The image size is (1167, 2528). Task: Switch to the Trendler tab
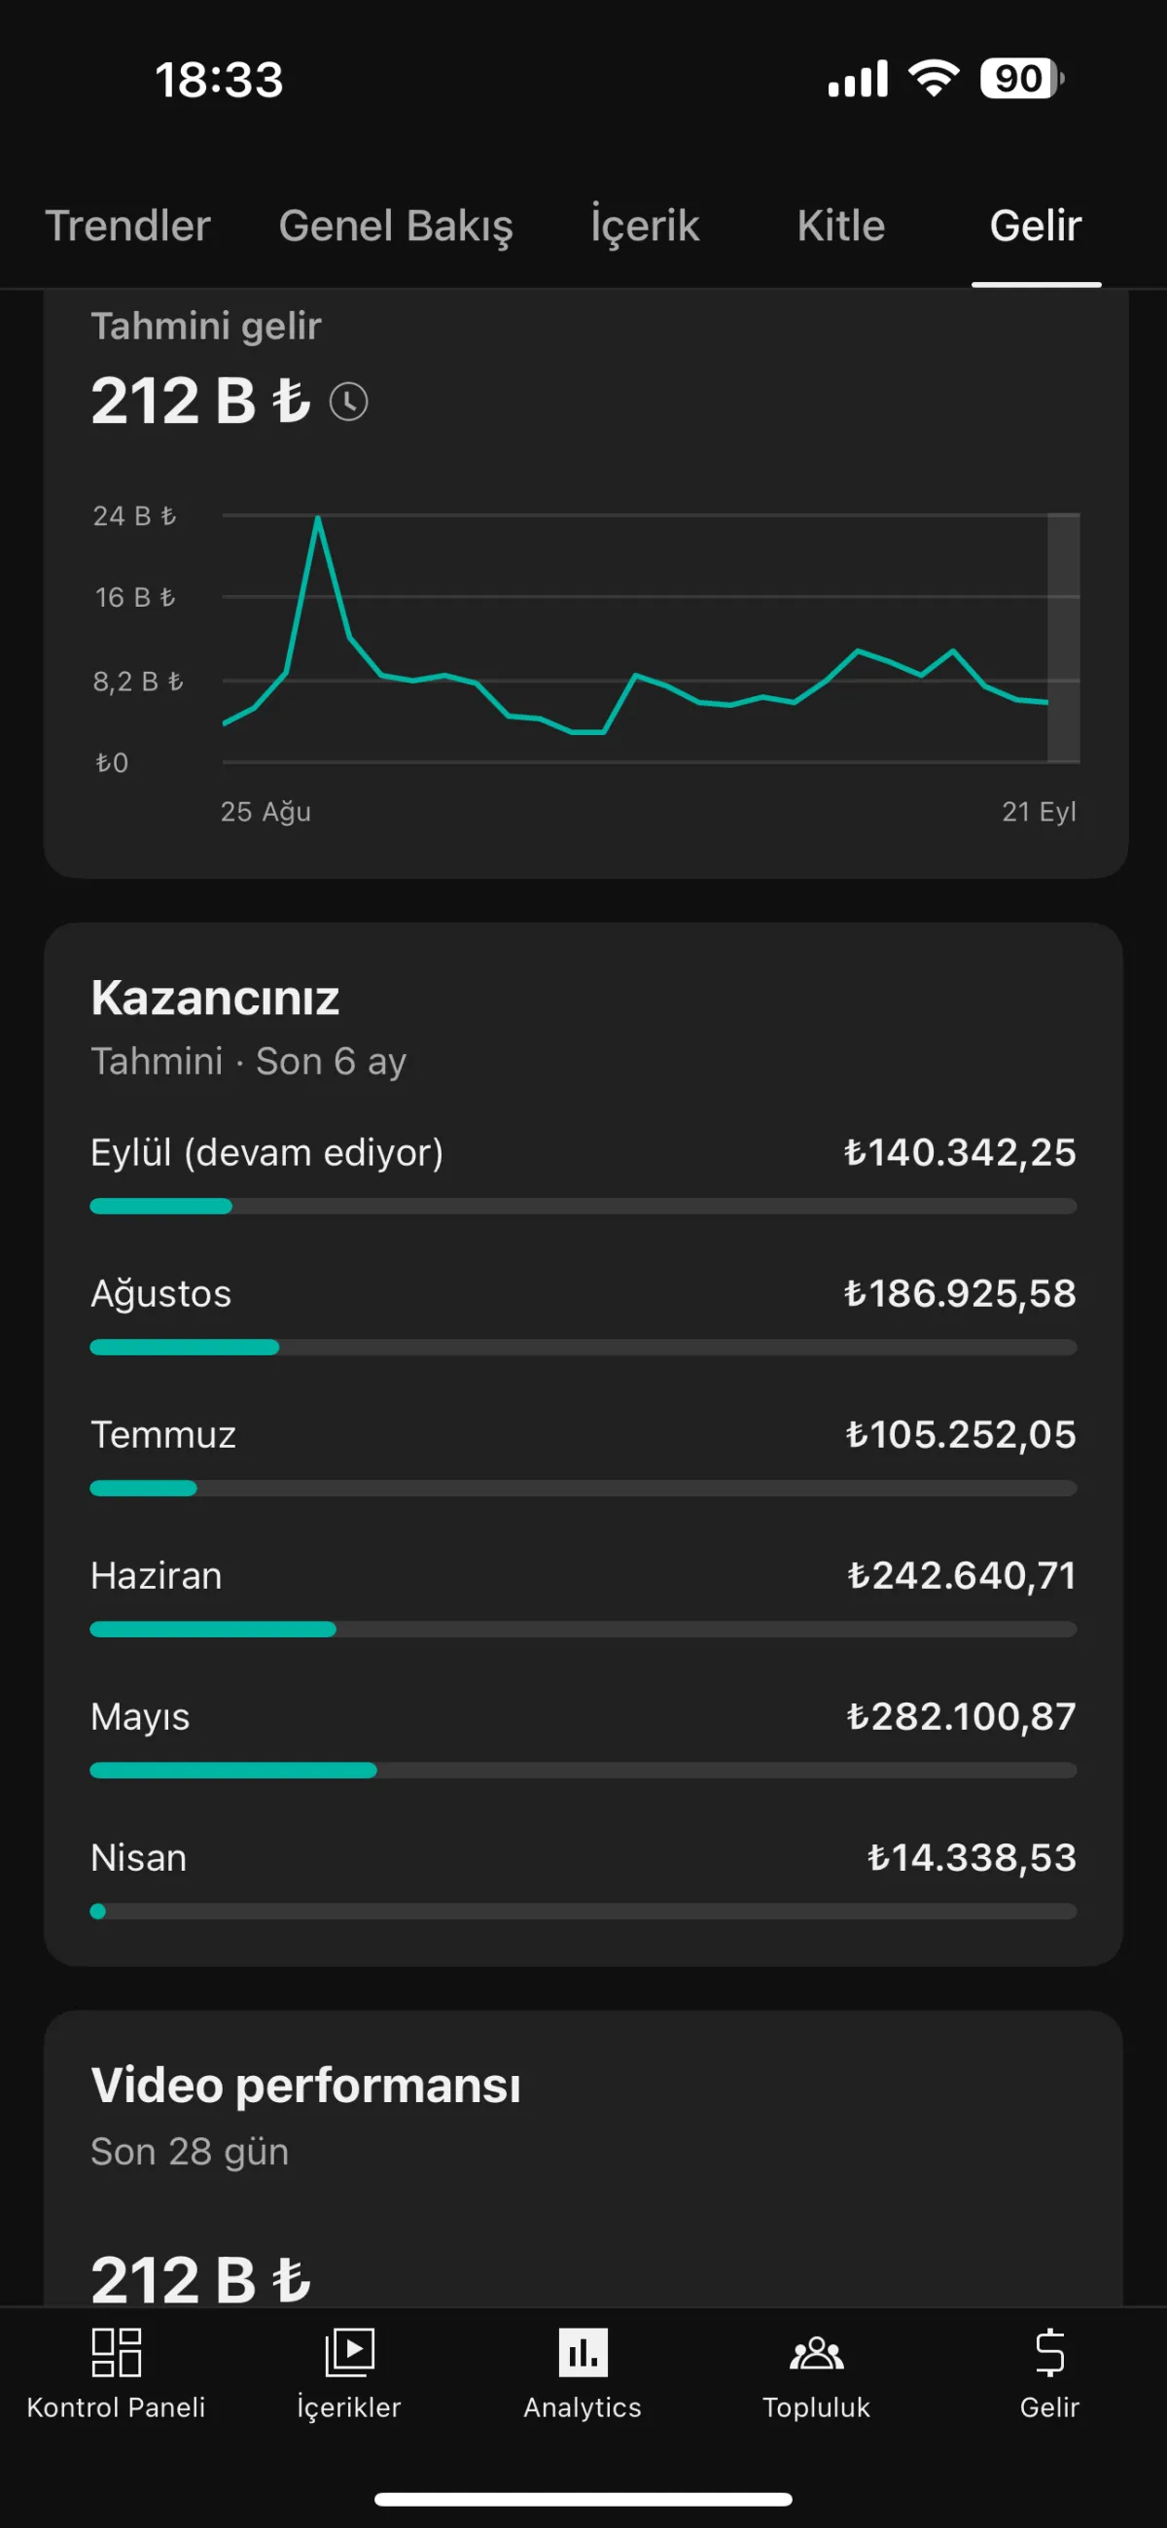127,226
